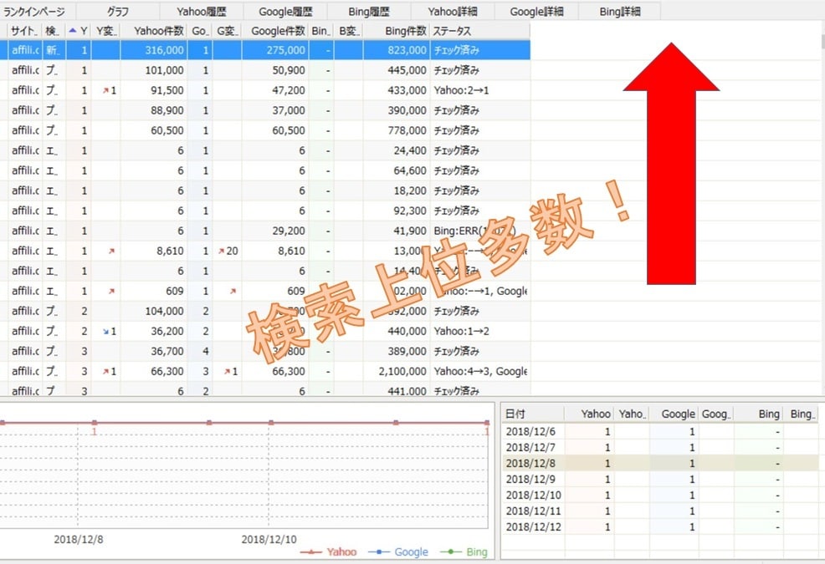Switch to the Bing履歴 tab
825x564 pixels.
tap(369, 11)
